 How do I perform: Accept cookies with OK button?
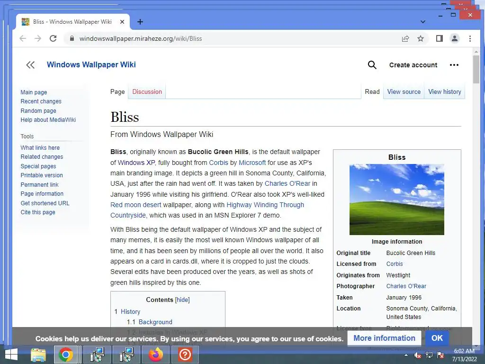click(x=437, y=338)
